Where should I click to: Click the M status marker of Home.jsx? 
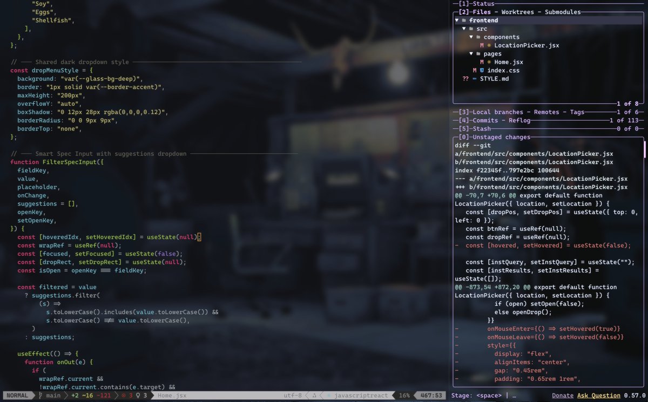tap(482, 62)
